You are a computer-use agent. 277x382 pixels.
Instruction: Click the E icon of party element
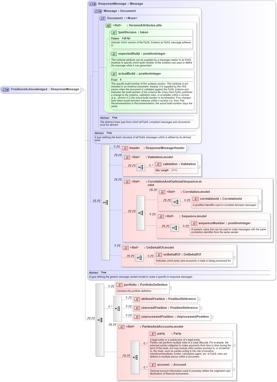(153, 334)
